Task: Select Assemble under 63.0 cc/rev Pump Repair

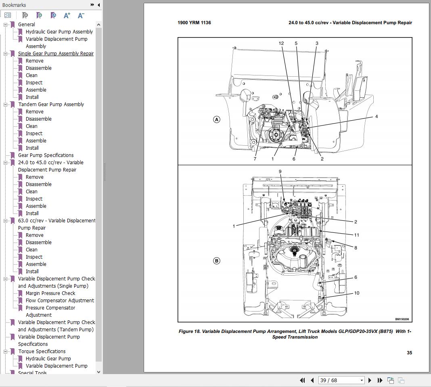Action: (x=36, y=264)
